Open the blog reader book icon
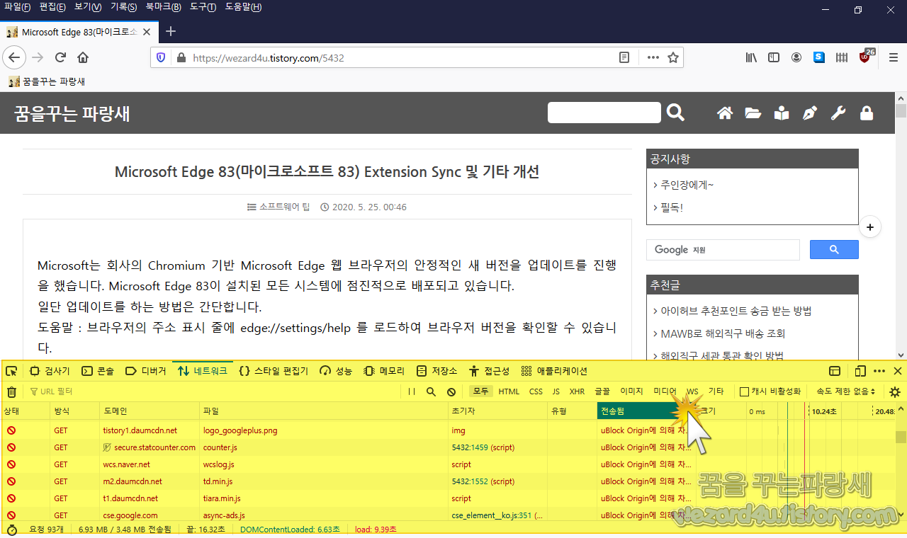The height and width of the screenshot is (538, 907). [x=782, y=113]
